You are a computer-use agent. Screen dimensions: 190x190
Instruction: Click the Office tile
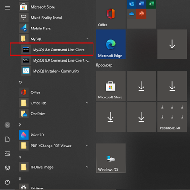coord(111,14)
